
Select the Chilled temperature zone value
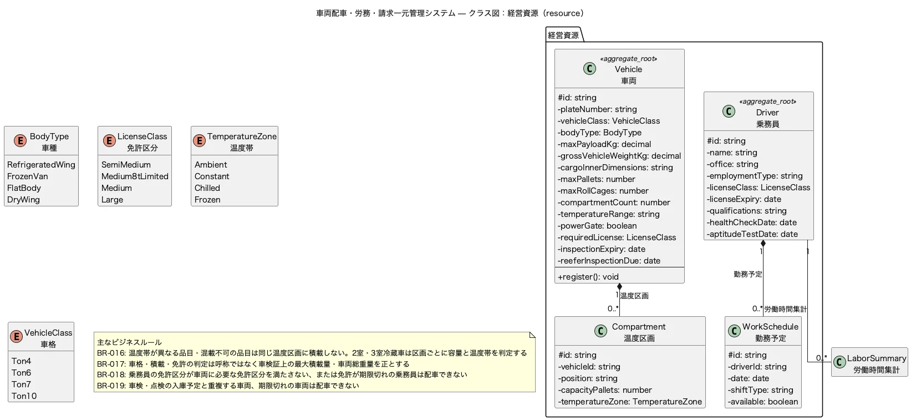tap(207, 188)
